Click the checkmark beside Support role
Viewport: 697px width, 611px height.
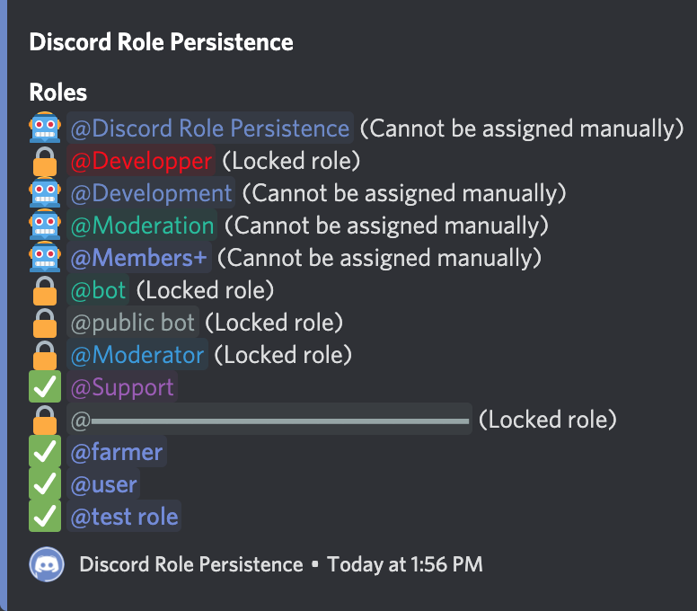(x=45, y=387)
